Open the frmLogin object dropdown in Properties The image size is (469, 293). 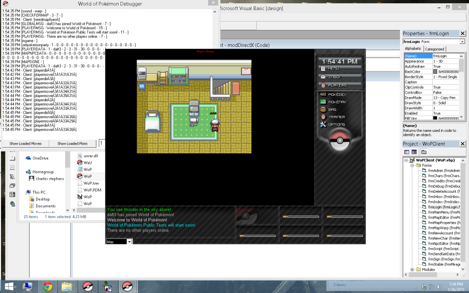tap(462, 42)
